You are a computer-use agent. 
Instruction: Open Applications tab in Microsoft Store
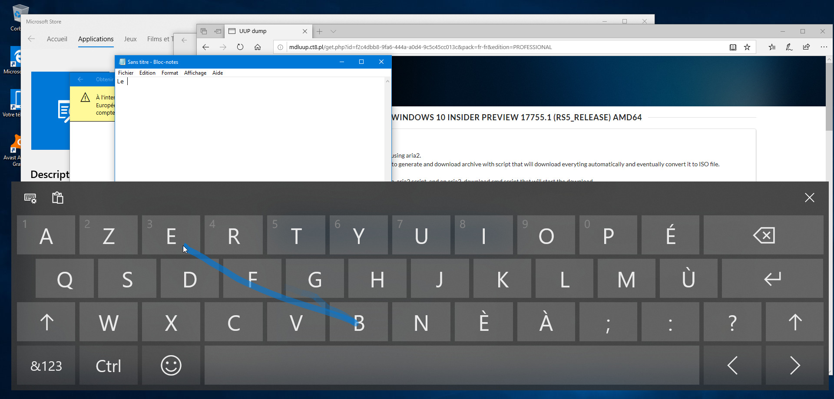coord(96,39)
